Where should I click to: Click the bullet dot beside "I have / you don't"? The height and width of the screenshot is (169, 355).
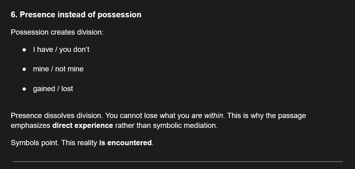pyautogui.click(x=24, y=50)
